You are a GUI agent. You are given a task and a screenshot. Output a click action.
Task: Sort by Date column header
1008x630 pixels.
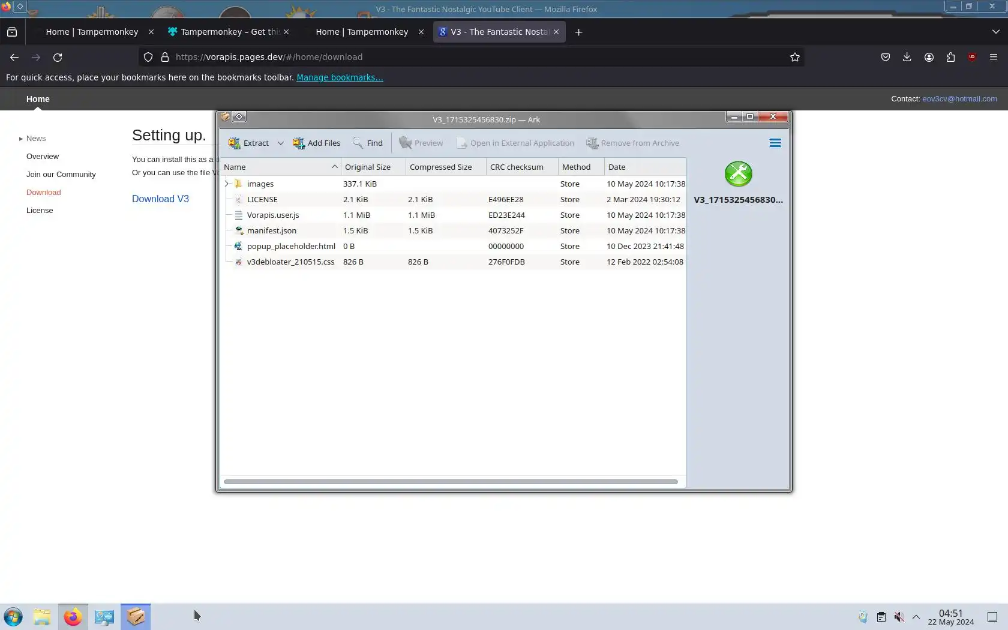pyautogui.click(x=645, y=167)
